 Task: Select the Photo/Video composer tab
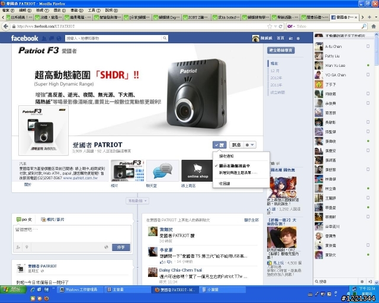tap(53, 220)
